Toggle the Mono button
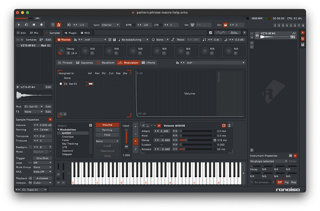The height and width of the screenshot is (211, 320). (180, 39)
